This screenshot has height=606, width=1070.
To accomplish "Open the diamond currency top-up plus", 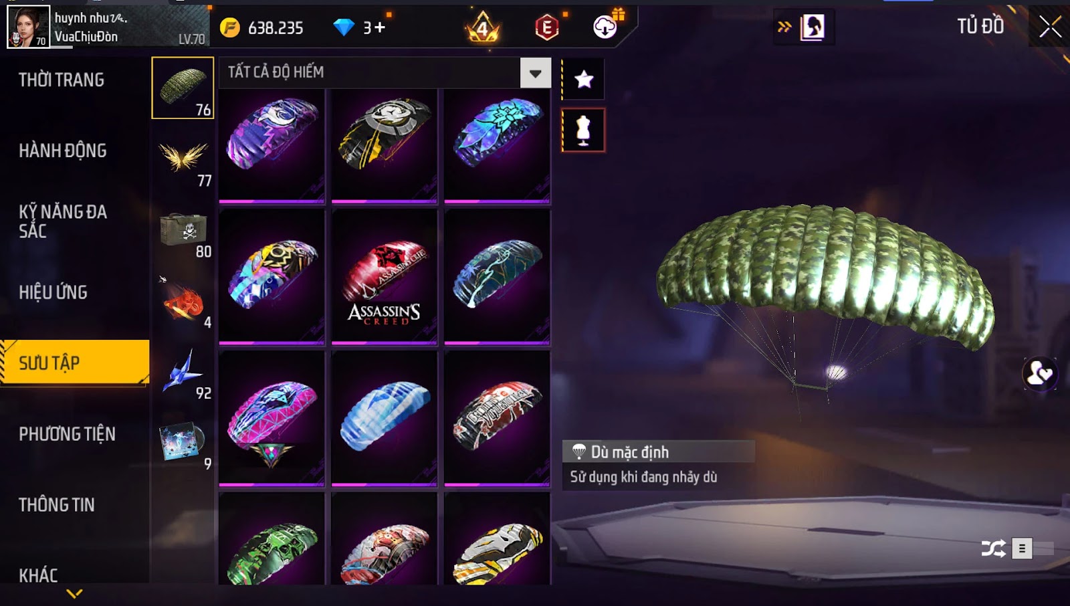I will click(380, 27).
